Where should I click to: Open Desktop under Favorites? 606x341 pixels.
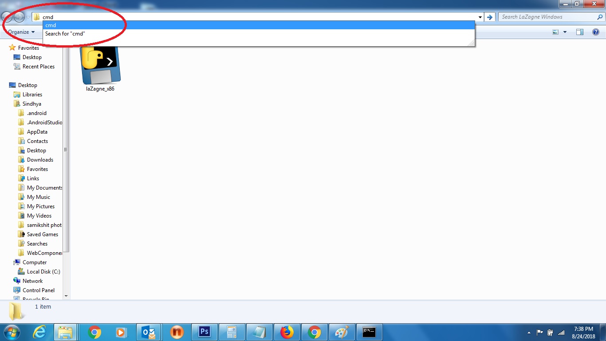click(x=32, y=57)
